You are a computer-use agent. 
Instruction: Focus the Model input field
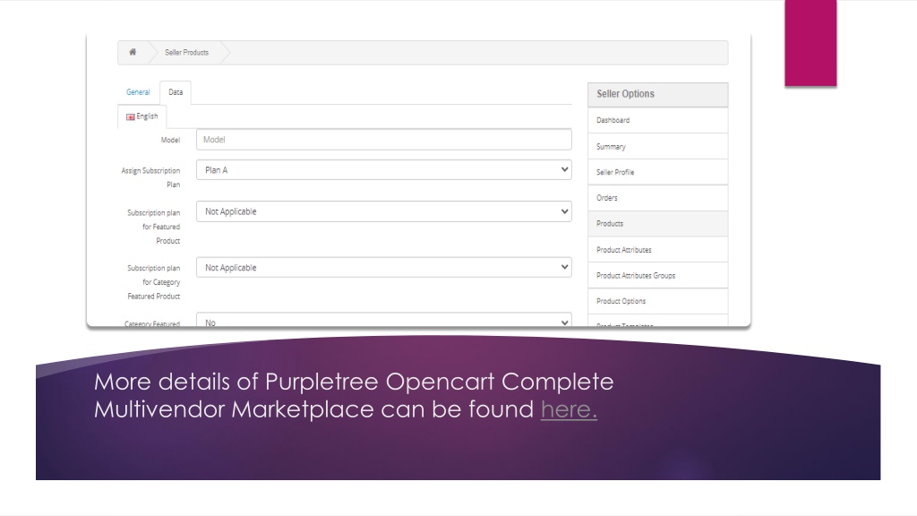(383, 140)
